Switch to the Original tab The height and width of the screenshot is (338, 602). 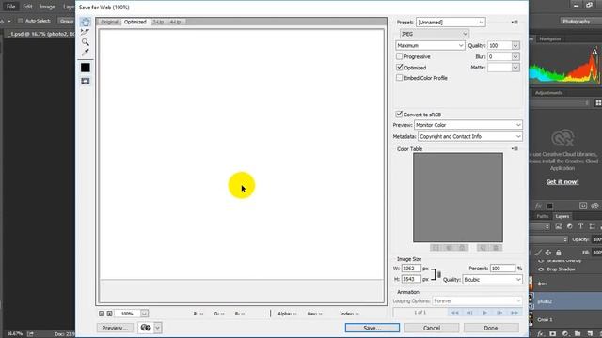tap(109, 22)
